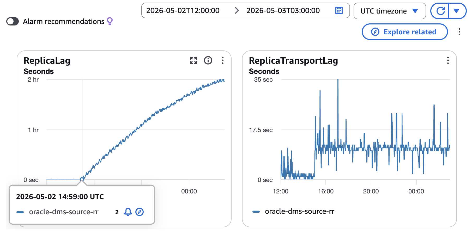Click the ReplicaLag datapoint marker at 14:59
Viewport: 472px width, 234px height.
click(x=82, y=179)
